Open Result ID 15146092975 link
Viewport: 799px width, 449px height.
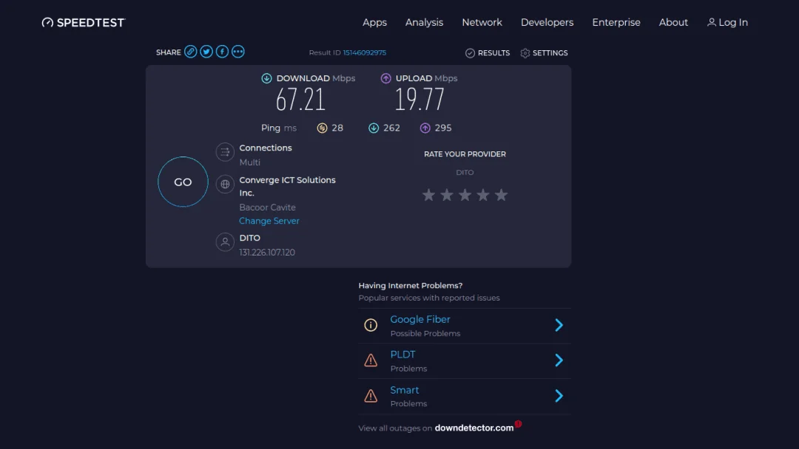pyautogui.click(x=364, y=52)
